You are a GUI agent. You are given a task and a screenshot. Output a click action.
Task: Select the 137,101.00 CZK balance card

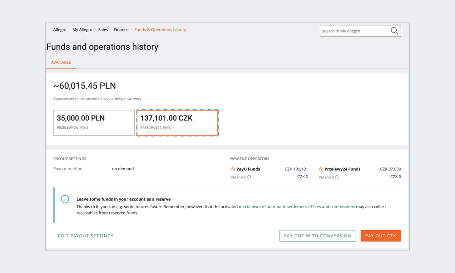pos(177,123)
